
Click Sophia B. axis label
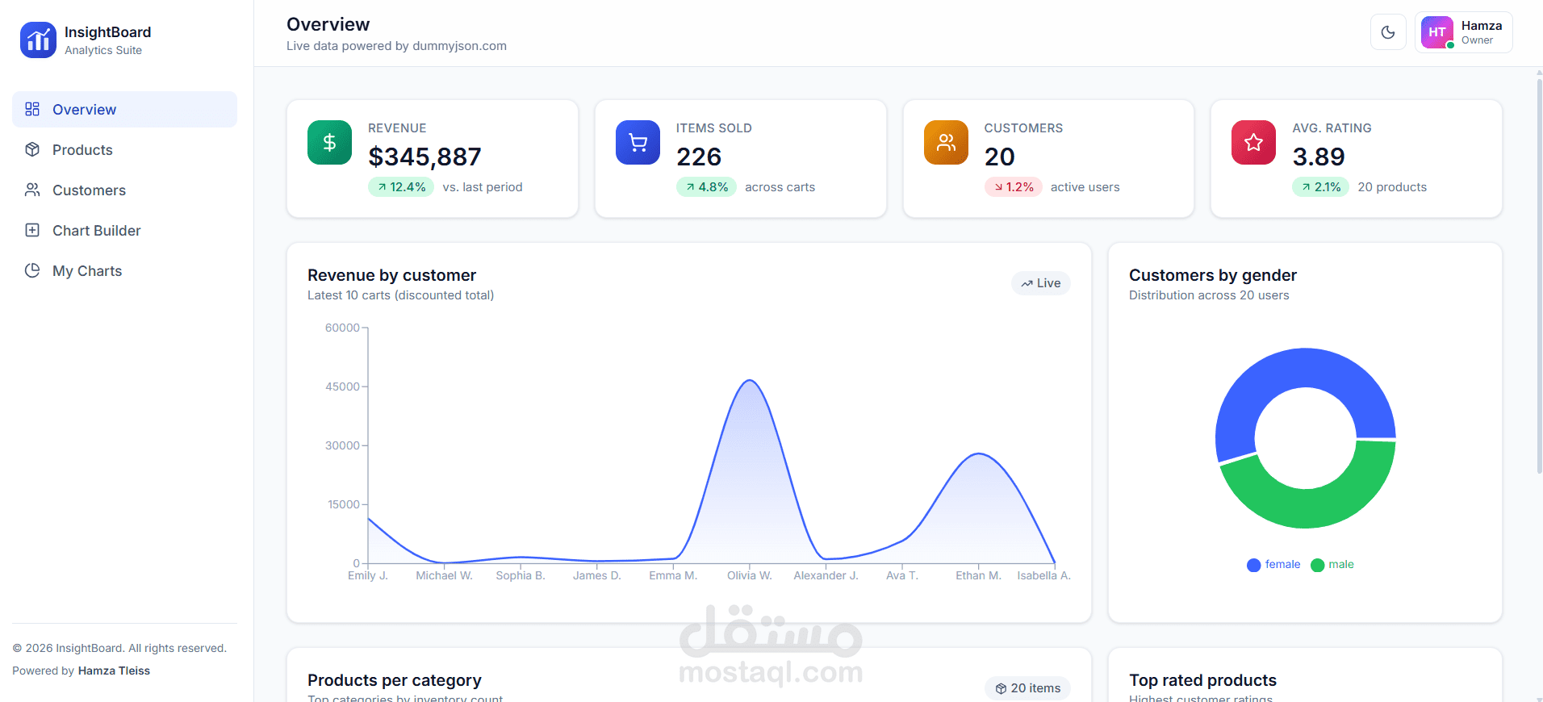(x=521, y=575)
